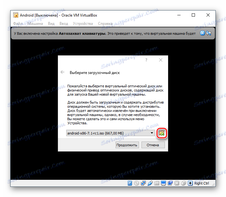Click the window resize grip in the status bar corner
Screen dimensions: 226x197
[213, 185]
